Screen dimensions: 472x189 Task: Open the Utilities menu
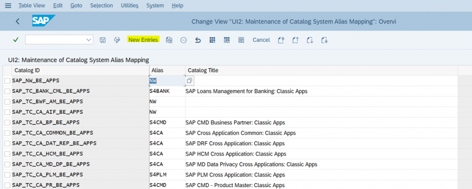point(130,6)
